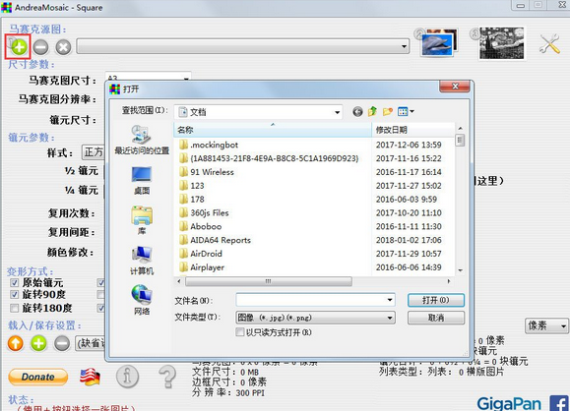Viewport: 570px width, 411px height.
Task: Open the Facebook icon link
Action: 560,404
